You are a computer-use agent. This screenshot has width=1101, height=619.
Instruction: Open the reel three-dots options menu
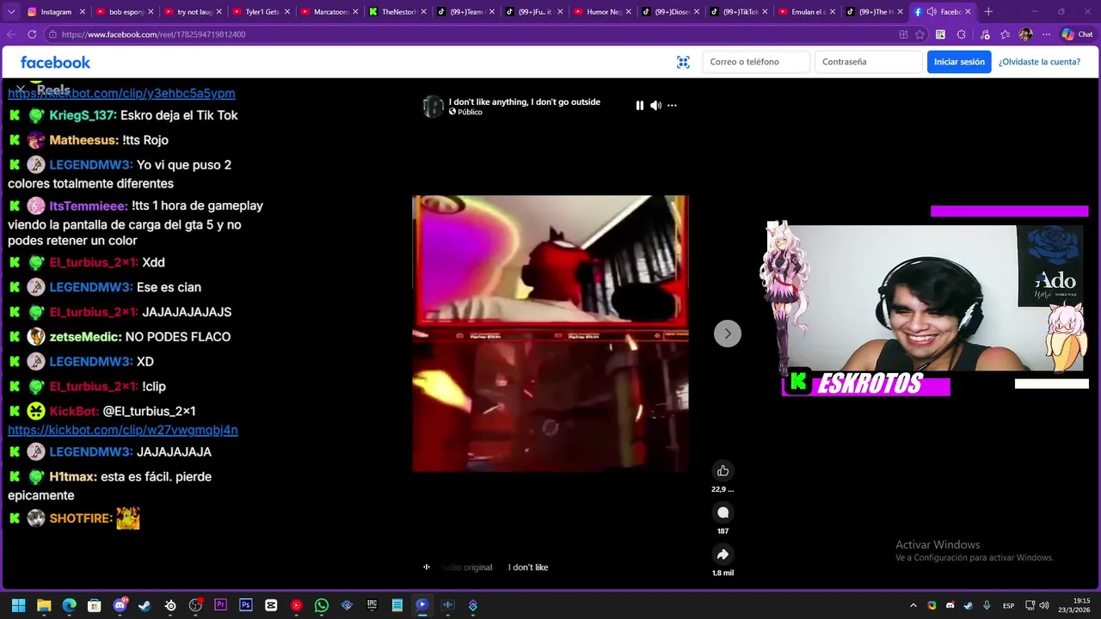[672, 106]
